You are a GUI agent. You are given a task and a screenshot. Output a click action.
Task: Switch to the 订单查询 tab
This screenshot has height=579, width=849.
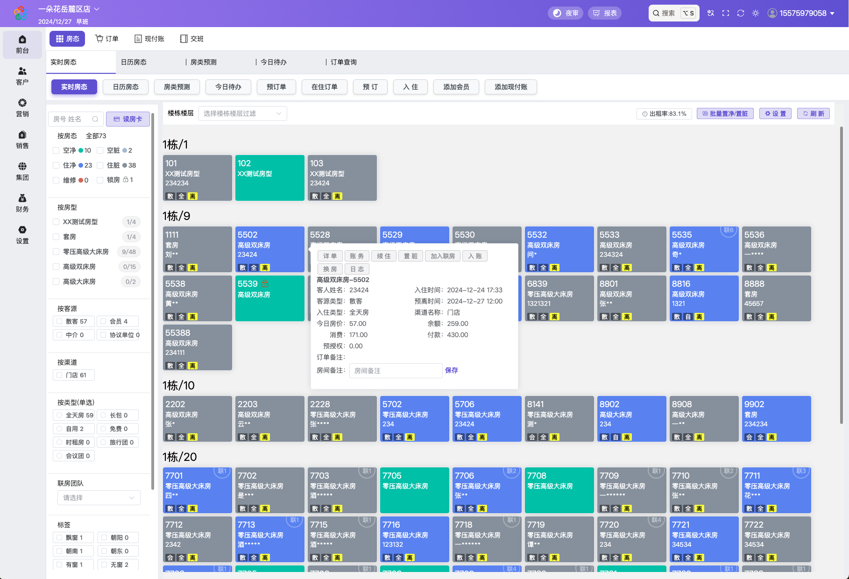coord(343,62)
